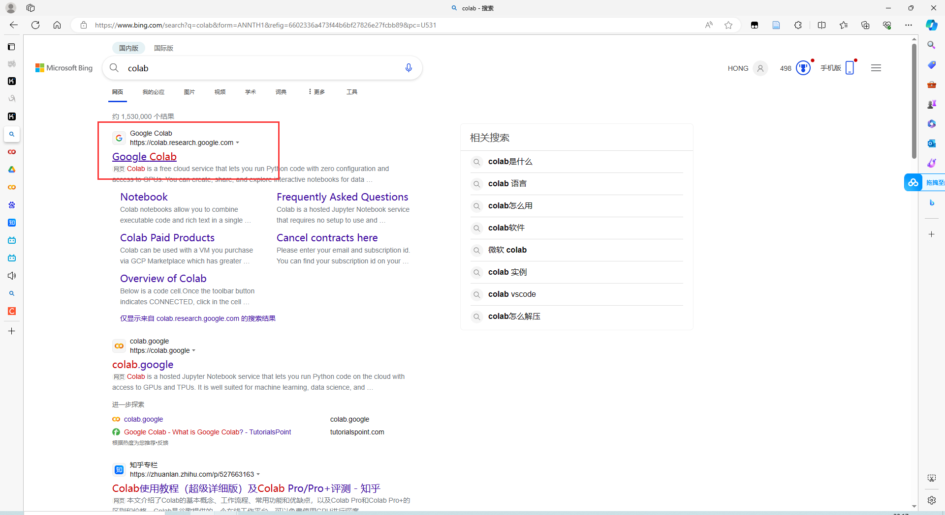Click the browser address bar URL
The height and width of the screenshot is (515, 945).
[x=266, y=25]
